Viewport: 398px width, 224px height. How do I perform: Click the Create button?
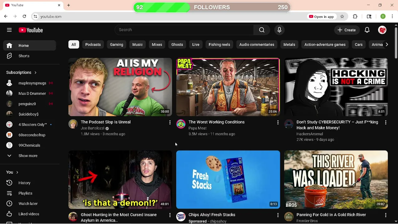pos(347,30)
